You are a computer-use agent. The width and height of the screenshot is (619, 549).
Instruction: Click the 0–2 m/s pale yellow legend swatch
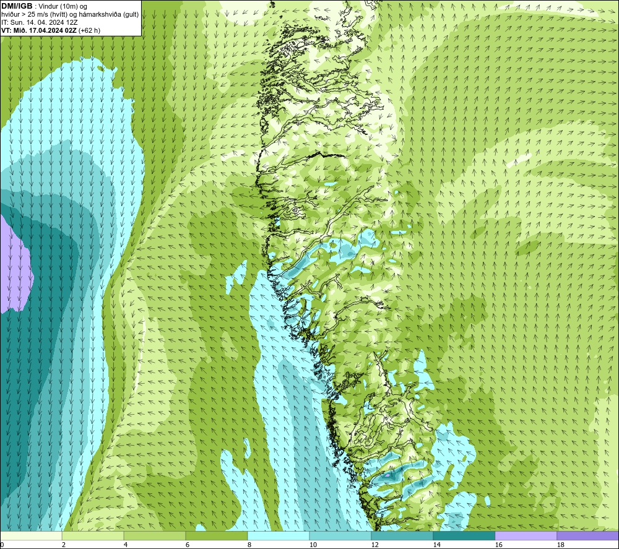[31, 535]
